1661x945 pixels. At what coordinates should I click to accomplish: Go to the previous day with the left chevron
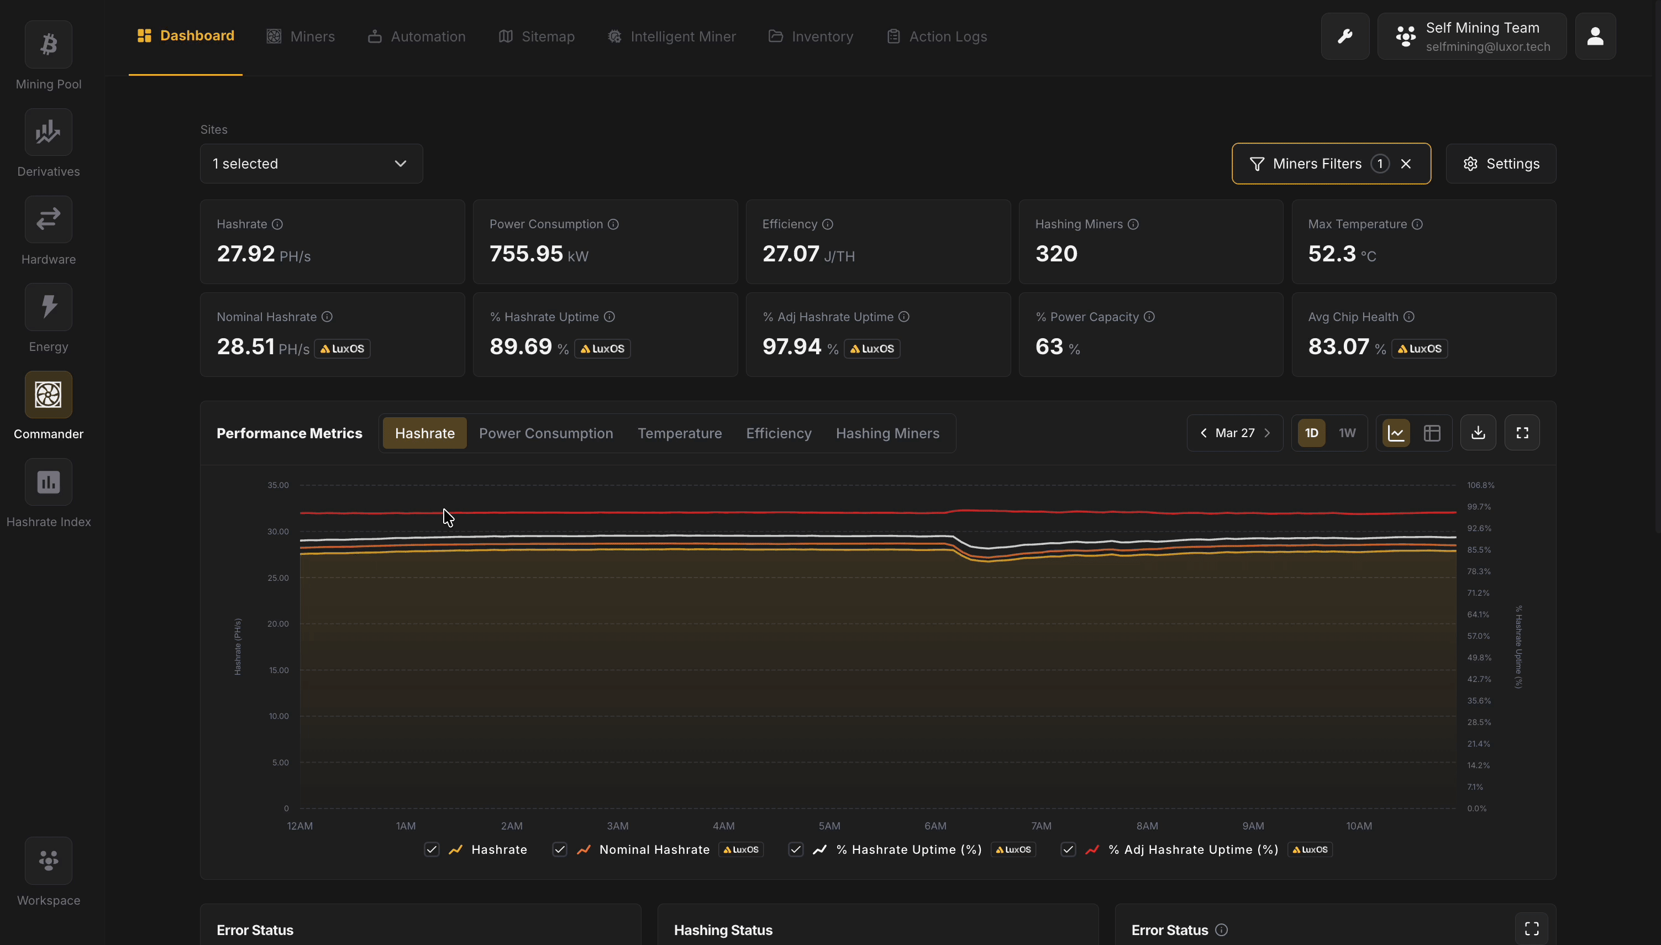pos(1203,432)
